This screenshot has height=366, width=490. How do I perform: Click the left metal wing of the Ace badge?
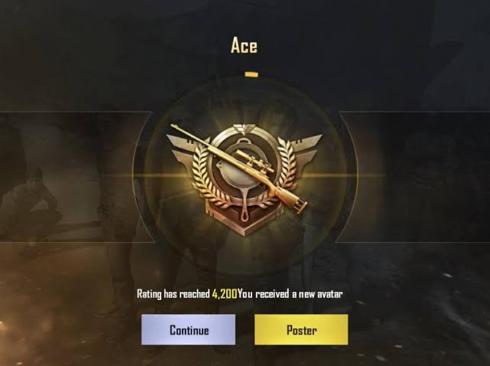(x=183, y=147)
